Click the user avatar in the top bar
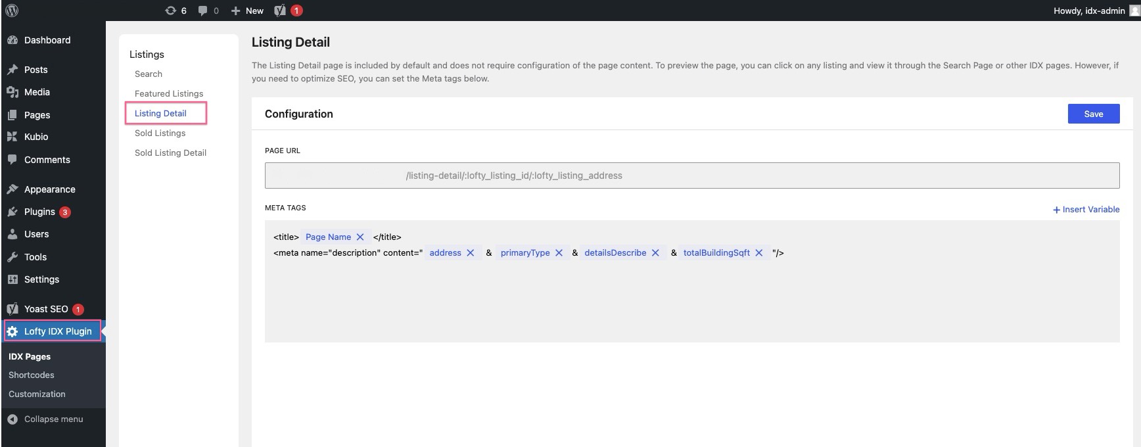Viewport: 1141px width, 447px height. (x=1134, y=11)
